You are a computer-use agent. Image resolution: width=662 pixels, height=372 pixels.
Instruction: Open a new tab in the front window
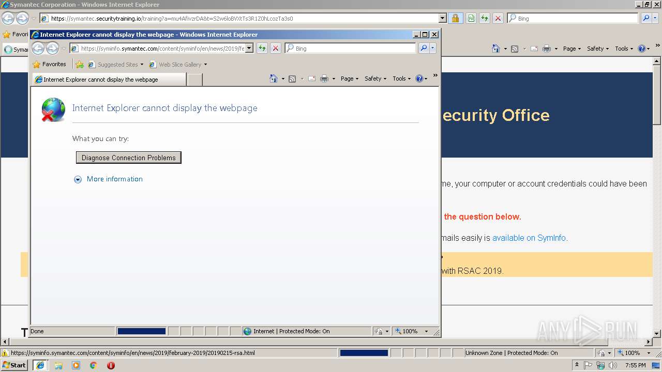(194, 80)
